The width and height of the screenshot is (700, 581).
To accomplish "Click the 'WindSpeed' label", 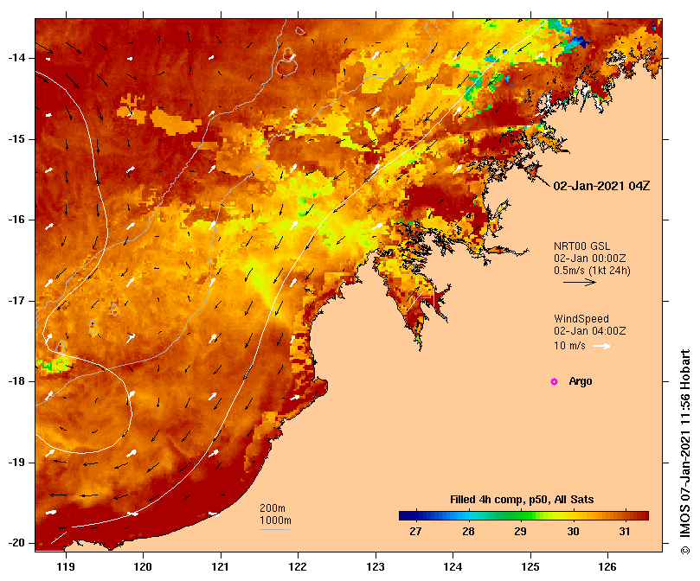I will pyautogui.click(x=581, y=319).
